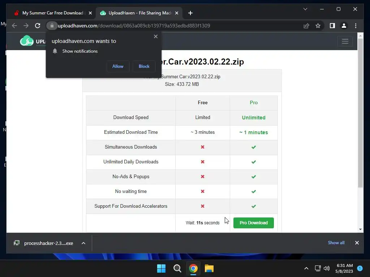Open File Explorer from taskbar

pos(209,268)
